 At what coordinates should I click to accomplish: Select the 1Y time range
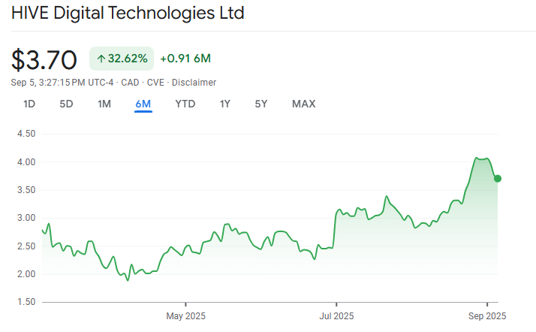coord(225,104)
